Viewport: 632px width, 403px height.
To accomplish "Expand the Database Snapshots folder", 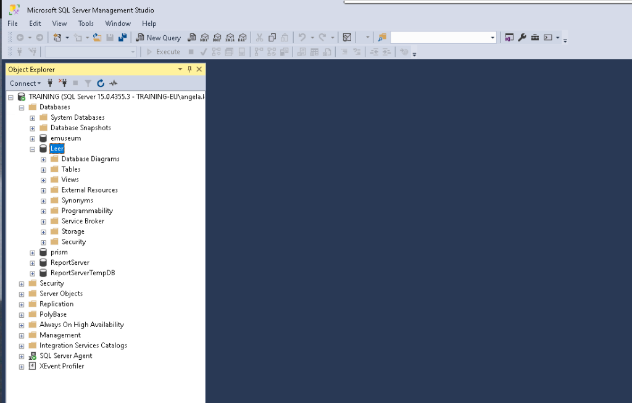I will click(x=33, y=128).
